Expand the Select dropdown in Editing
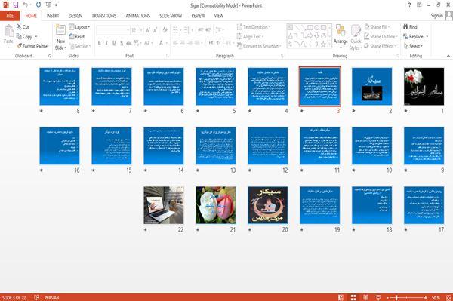 pyautogui.click(x=413, y=46)
